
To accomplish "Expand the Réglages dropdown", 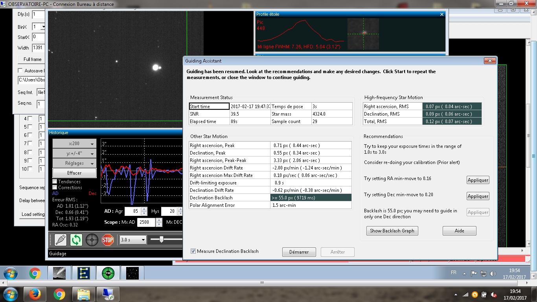I will click(x=74, y=163).
